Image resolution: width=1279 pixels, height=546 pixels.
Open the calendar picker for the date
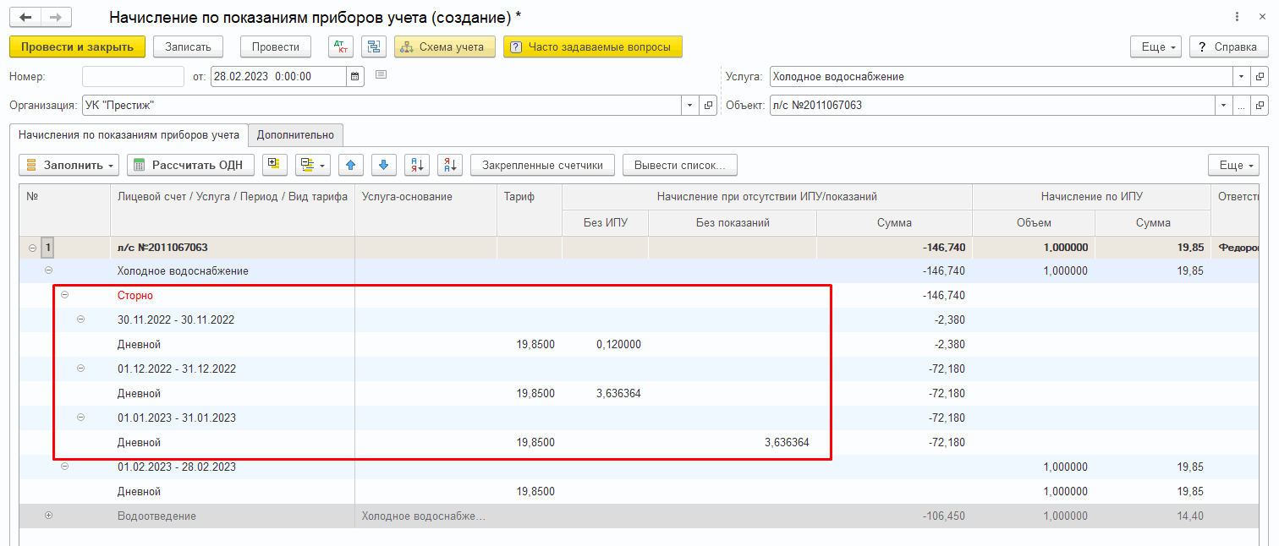[x=355, y=76]
